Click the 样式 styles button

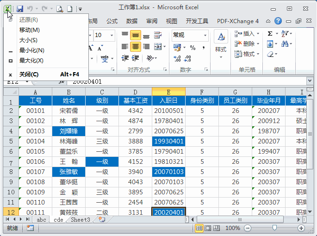pos(221,43)
